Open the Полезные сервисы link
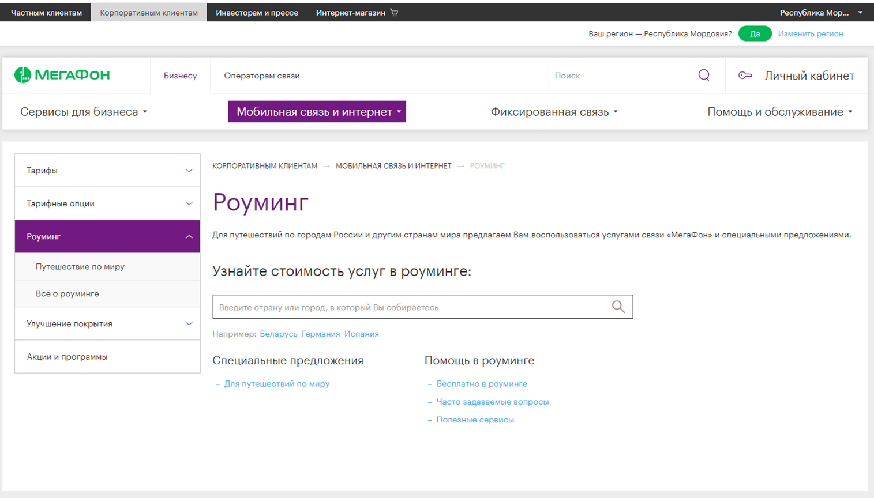The image size is (874, 498). click(x=475, y=420)
